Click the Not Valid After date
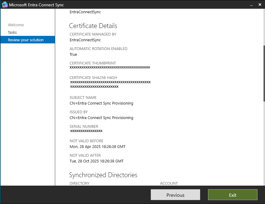265x204 pixels. tap(96, 161)
